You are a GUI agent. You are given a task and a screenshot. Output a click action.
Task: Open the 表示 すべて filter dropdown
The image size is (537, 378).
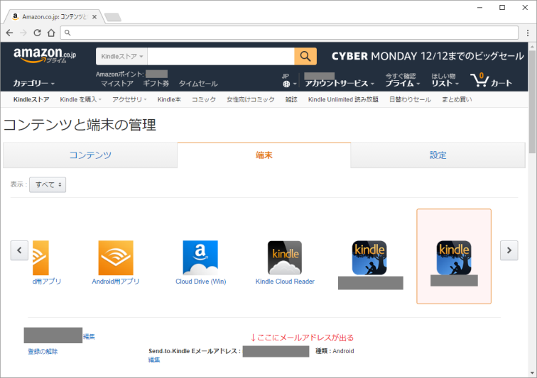point(48,184)
